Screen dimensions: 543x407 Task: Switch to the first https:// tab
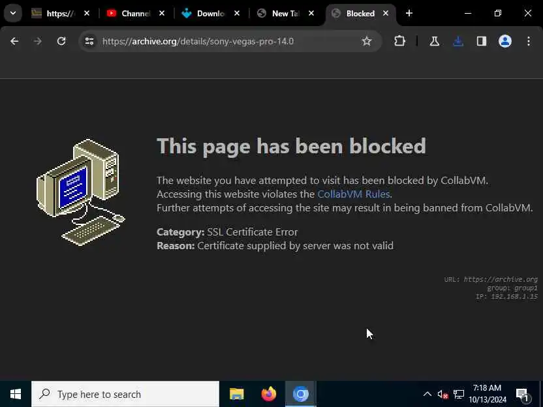(60, 14)
